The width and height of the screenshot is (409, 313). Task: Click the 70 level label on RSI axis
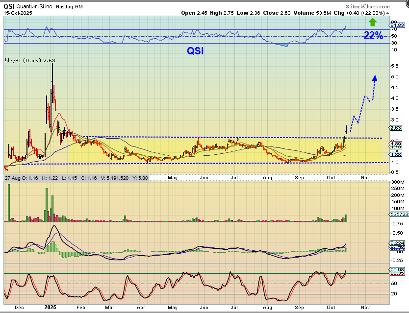pyautogui.click(x=394, y=29)
